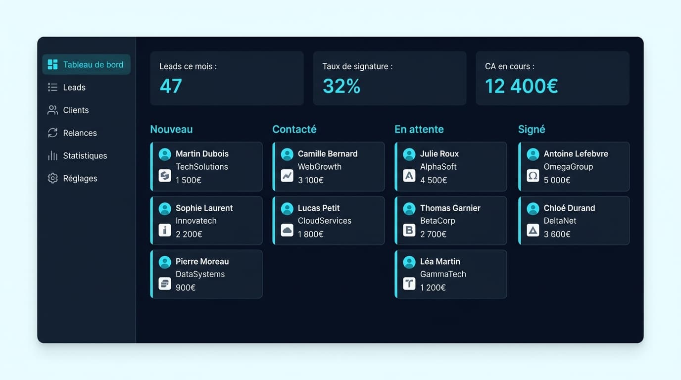This screenshot has height=380, width=681.
Task: Click the amount 4 500€
Action: tap(434, 180)
